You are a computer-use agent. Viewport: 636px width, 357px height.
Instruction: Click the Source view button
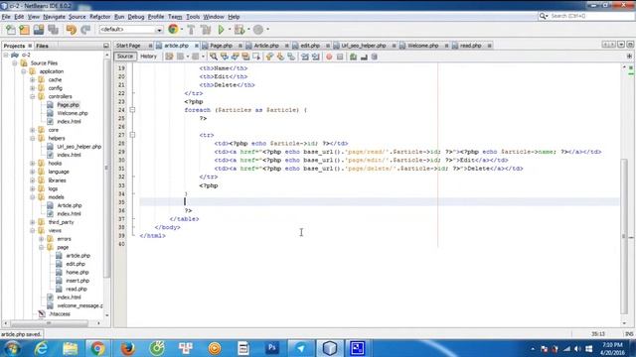click(125, 57)
